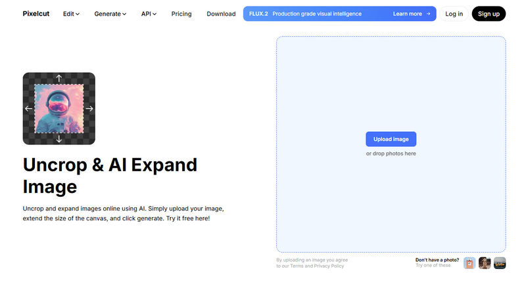
Task: Open the Download page link
Action: click(x=221, y=14)
